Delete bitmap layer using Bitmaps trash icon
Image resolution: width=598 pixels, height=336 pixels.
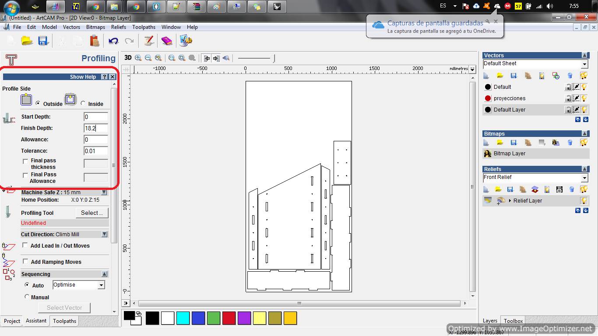click(x=570, y=143)
